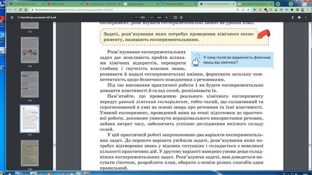
Task: Bookmark this page with star icon
Action: pyautogui.click(x=248, y=10)
